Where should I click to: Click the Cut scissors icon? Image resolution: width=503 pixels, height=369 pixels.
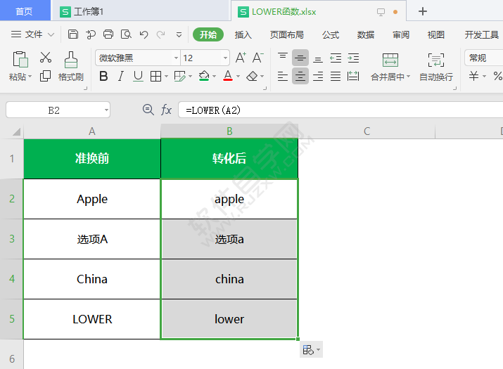pyautogui.click(x=45, y=58)
